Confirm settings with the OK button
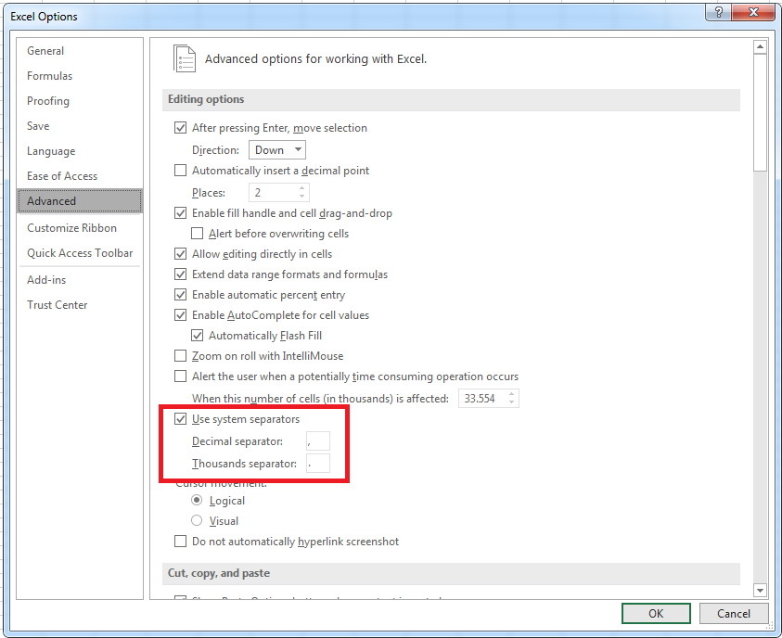The width and height of the screenshot is (782, 638). click(x=656, y=614)
